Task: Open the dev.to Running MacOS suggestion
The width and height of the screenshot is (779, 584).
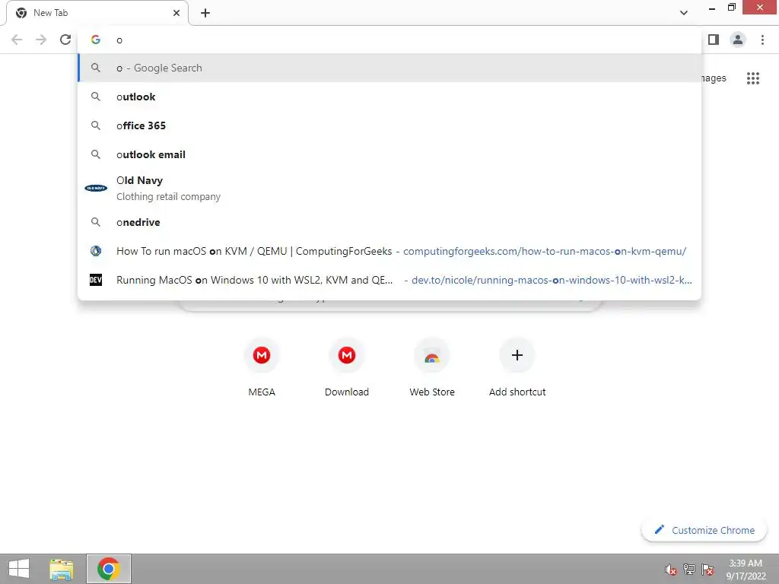Action: click(389, 280)
